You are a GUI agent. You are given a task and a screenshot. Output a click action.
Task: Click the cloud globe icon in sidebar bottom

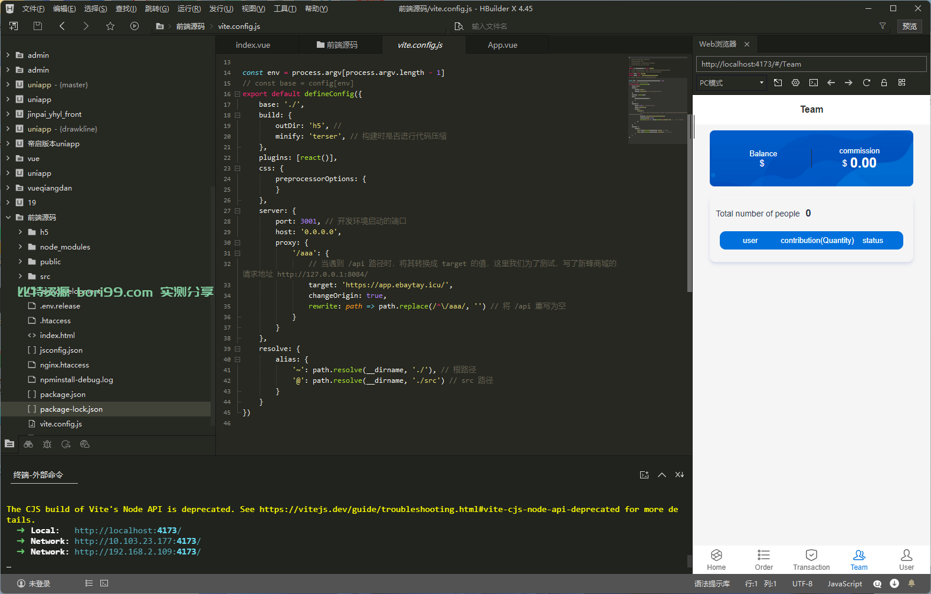tap(85, 444)
